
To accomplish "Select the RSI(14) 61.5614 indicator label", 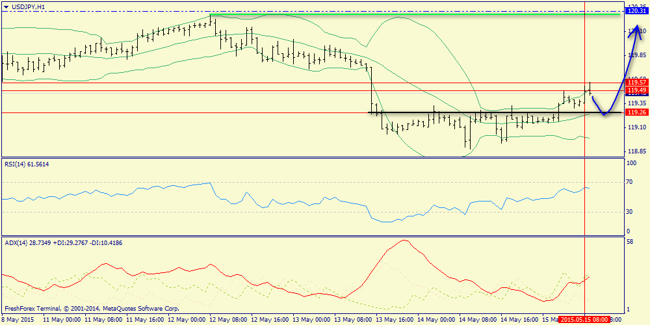I will point(28,164).
